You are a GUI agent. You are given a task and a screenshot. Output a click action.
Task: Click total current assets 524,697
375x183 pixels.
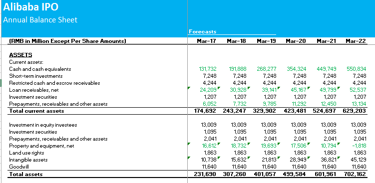point(325,111)
